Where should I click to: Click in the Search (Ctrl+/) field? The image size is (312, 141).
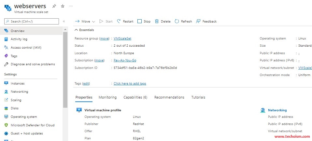click(x=32, y=21)
